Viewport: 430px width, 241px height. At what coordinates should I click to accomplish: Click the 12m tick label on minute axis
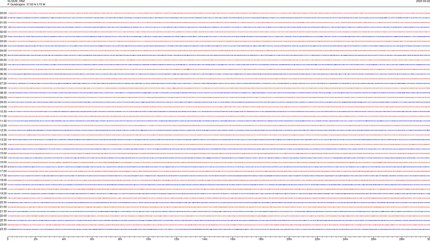point(176,239)
